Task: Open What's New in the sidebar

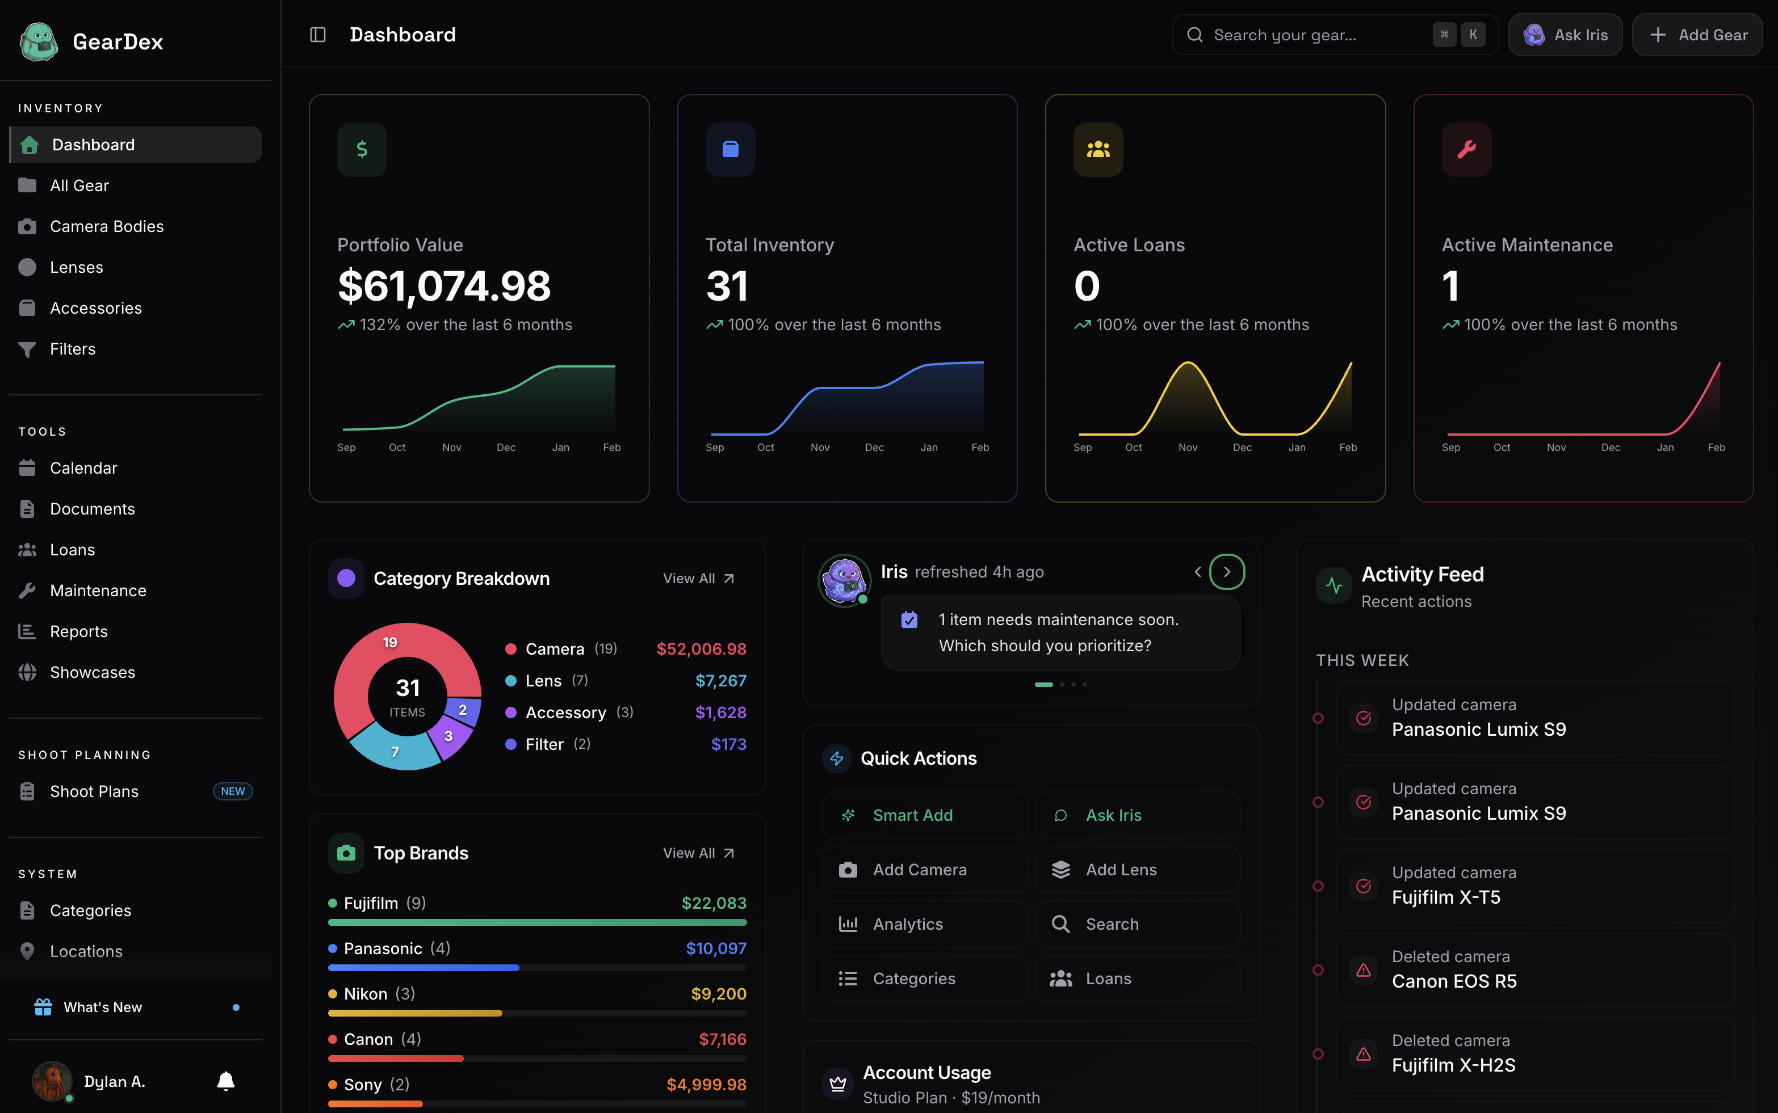Action: coord(103,1007)
